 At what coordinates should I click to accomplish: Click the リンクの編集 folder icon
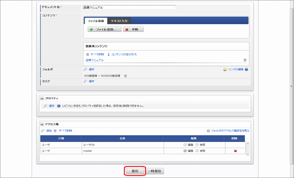(225, 69)
